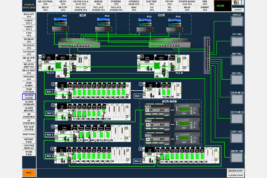Image resolution: width=267 pixels, height=178 pixels.
Task: Click the 3RD ENG. alarm panel
Action: click(x=237, y=80)
